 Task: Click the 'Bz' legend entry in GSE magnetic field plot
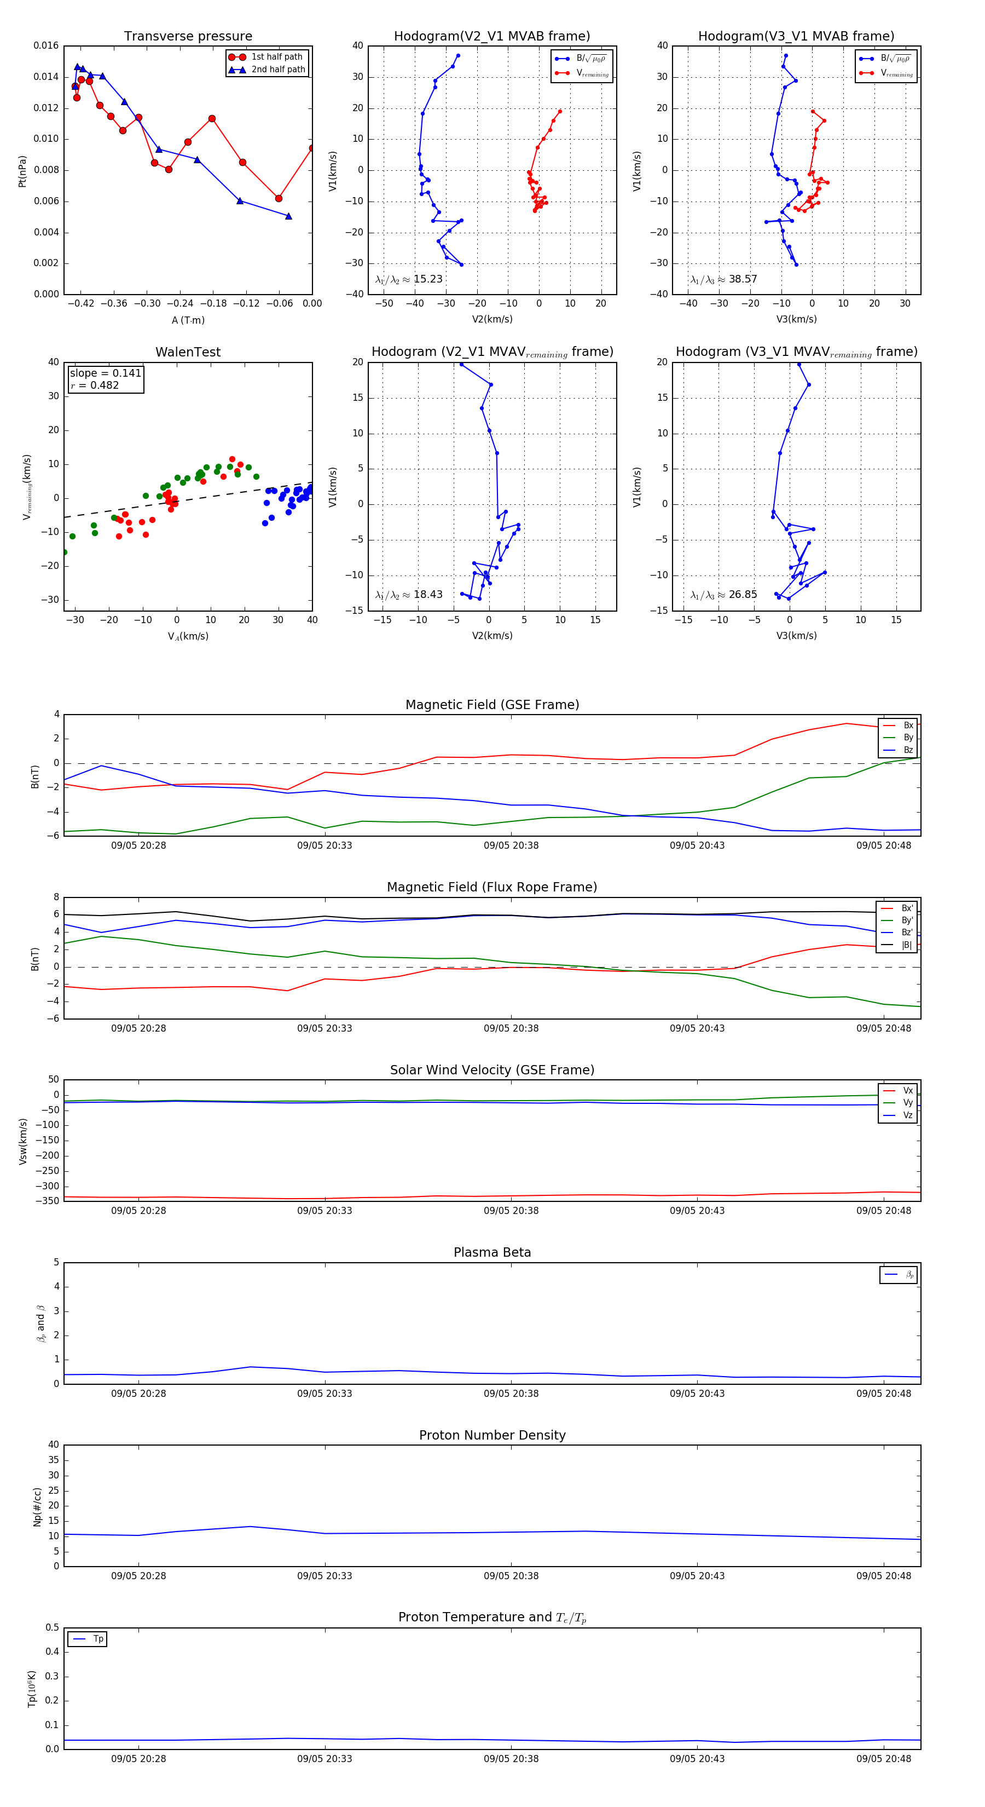(898, 750)
